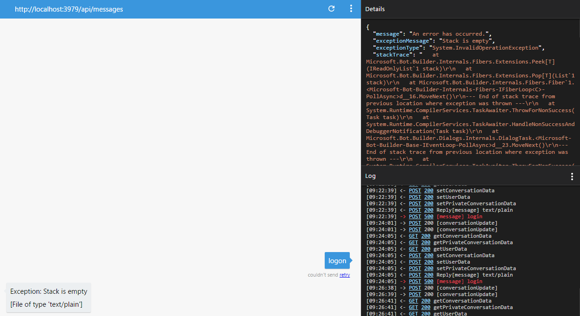Click the localhost messages address field
This screenshot has height=316, width=580.
[69, 8]
